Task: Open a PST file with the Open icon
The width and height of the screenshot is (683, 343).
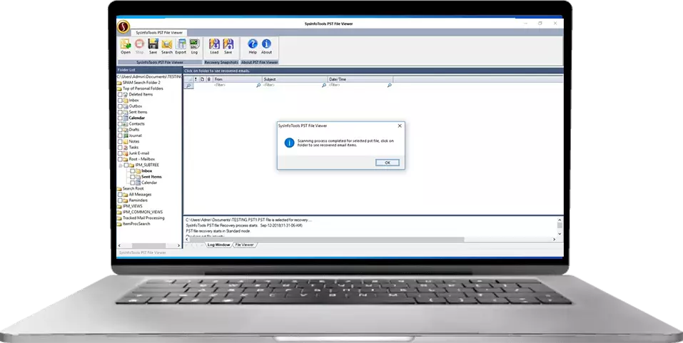Action: (126, 44)
